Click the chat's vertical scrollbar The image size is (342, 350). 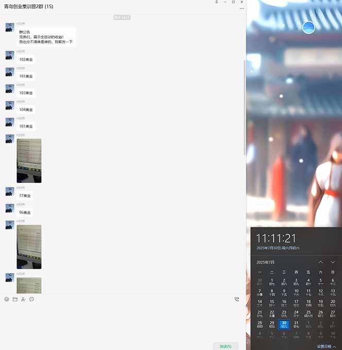coord(245,108)
